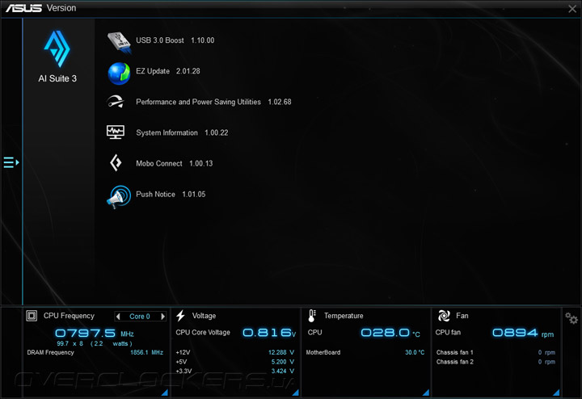The width and height of the screenshot is (582, 399).
Task: Click the USB 3.0 Boost drive icon
Action: point(119,42)
